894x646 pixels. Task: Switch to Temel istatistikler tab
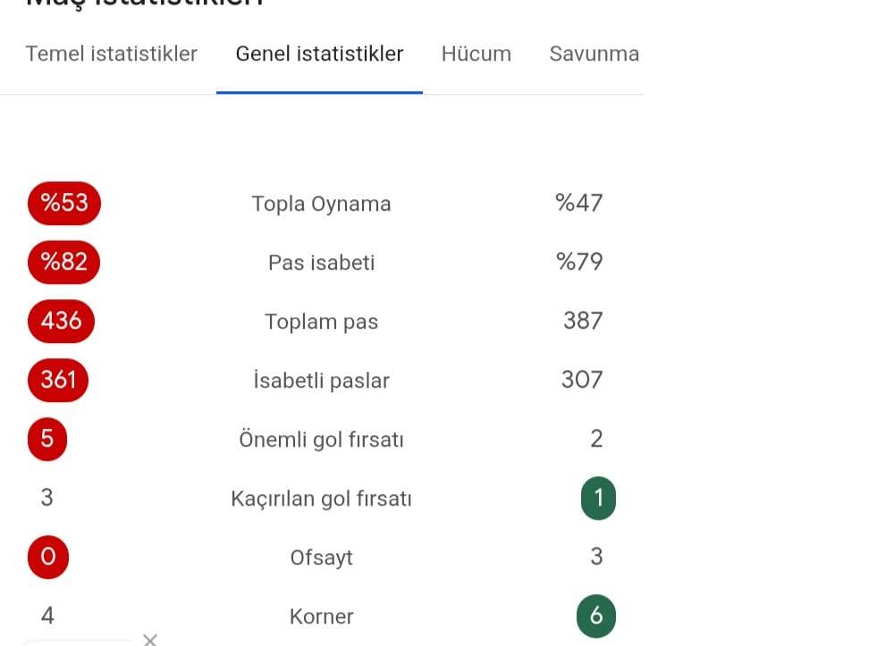(111, 54)
